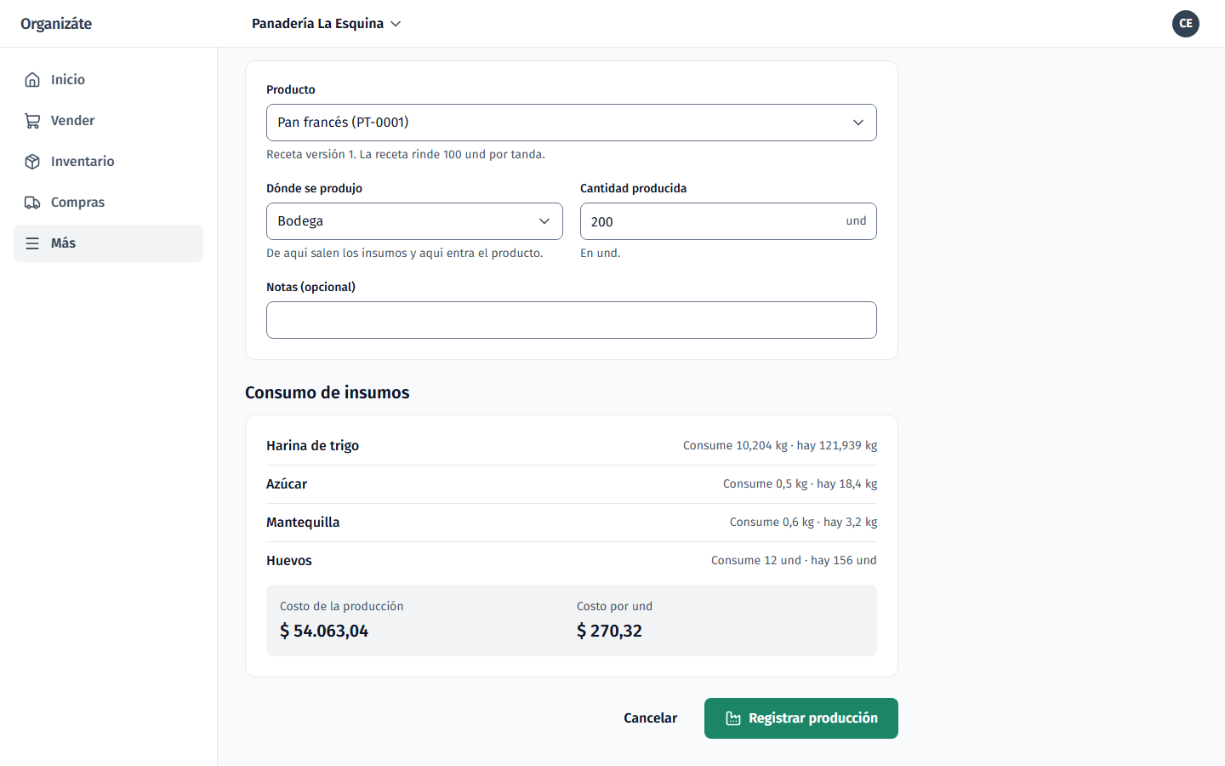1225x766 pixels.
Task: Click the text 'Consume 0,5 kg · hay 18,4 kg'
Action: coord(801,484)
